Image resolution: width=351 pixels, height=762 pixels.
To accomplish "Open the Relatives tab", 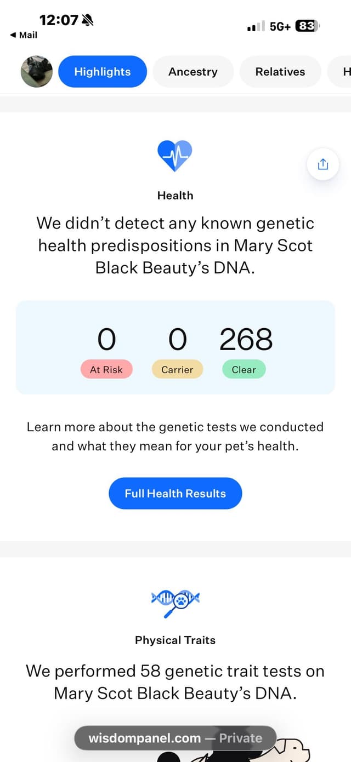I will tap(280, 72).
